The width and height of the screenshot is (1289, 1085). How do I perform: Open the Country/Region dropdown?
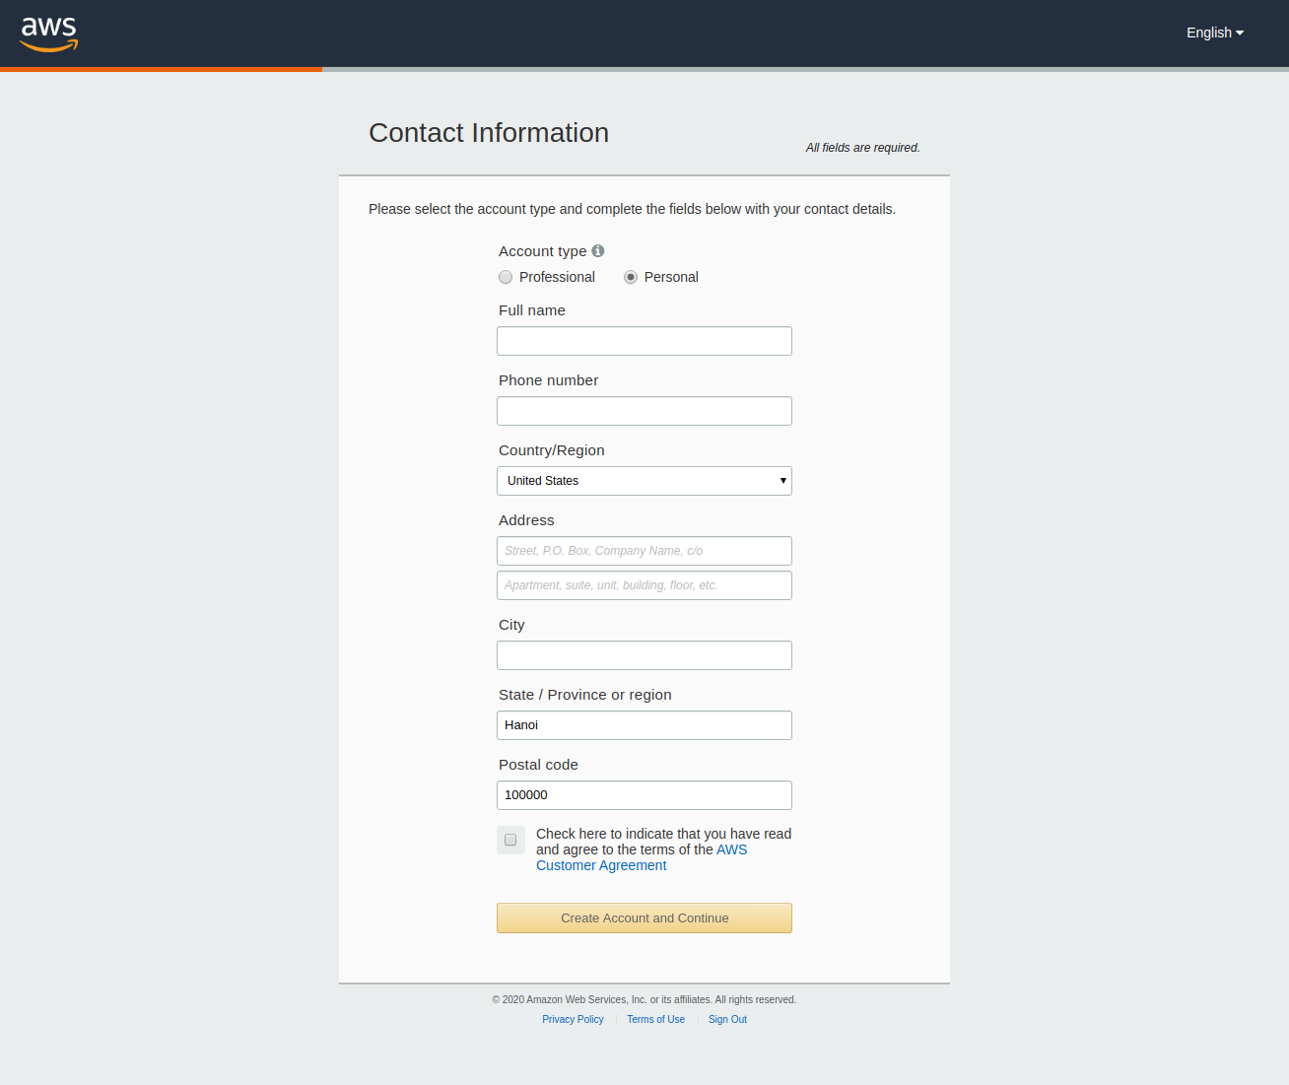tap(644, 481)
